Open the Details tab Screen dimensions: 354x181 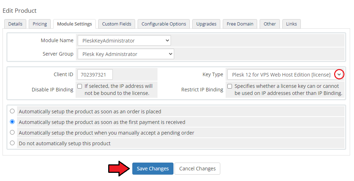pyautogui.click(x=15, y=24)
